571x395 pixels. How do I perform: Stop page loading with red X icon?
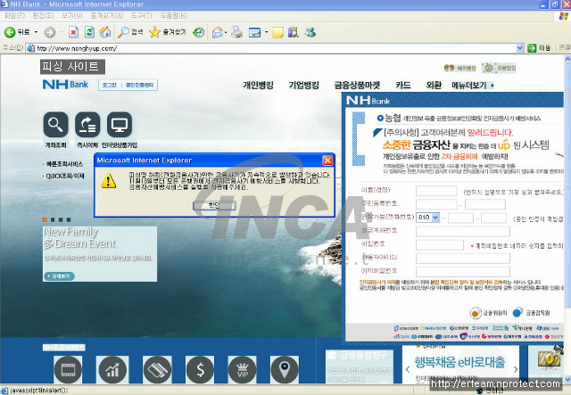[73, 32]
